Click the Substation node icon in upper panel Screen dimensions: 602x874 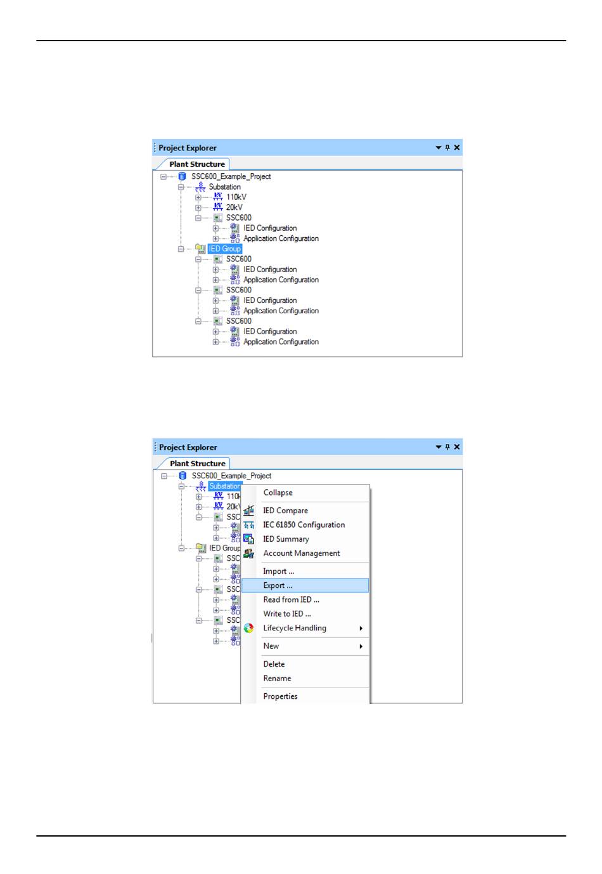(200, 186)
